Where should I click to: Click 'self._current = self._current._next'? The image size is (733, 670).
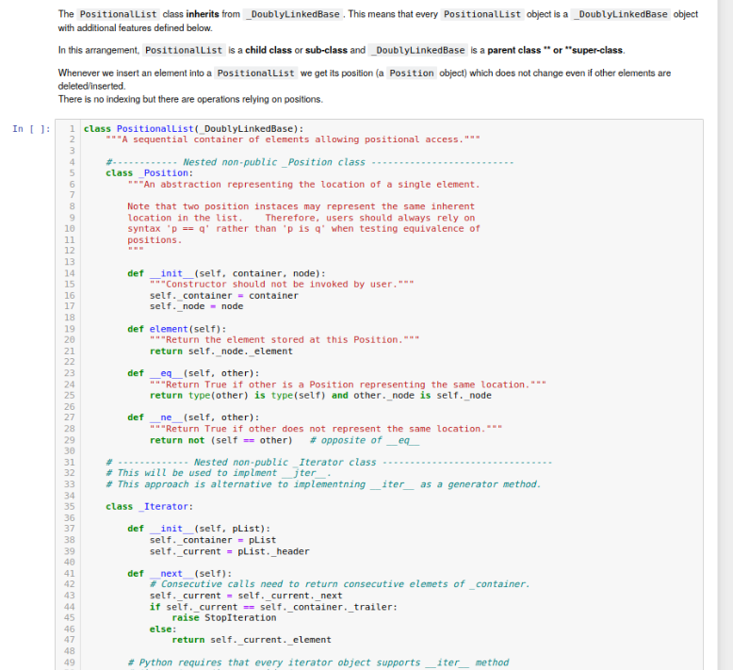pos(246,596)
